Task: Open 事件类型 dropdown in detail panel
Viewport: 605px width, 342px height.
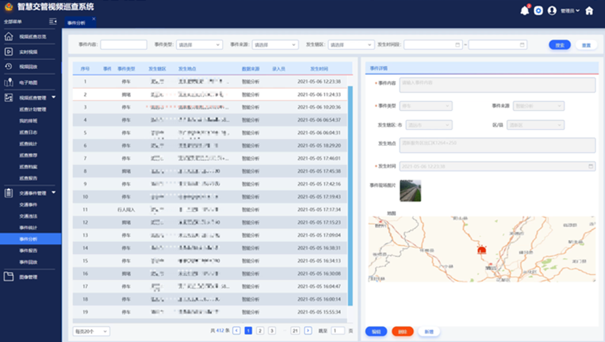Action: click(426, 106)
